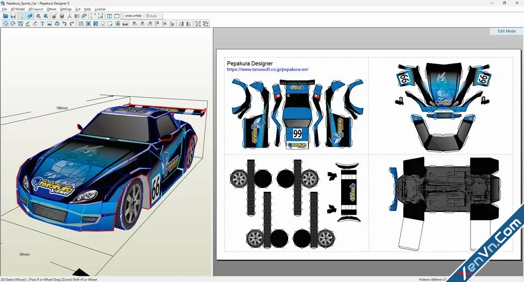This screenshot has width=524, height=282.
Task: Toggle the light bulb lighting switch
Action: tap(22, 16)
